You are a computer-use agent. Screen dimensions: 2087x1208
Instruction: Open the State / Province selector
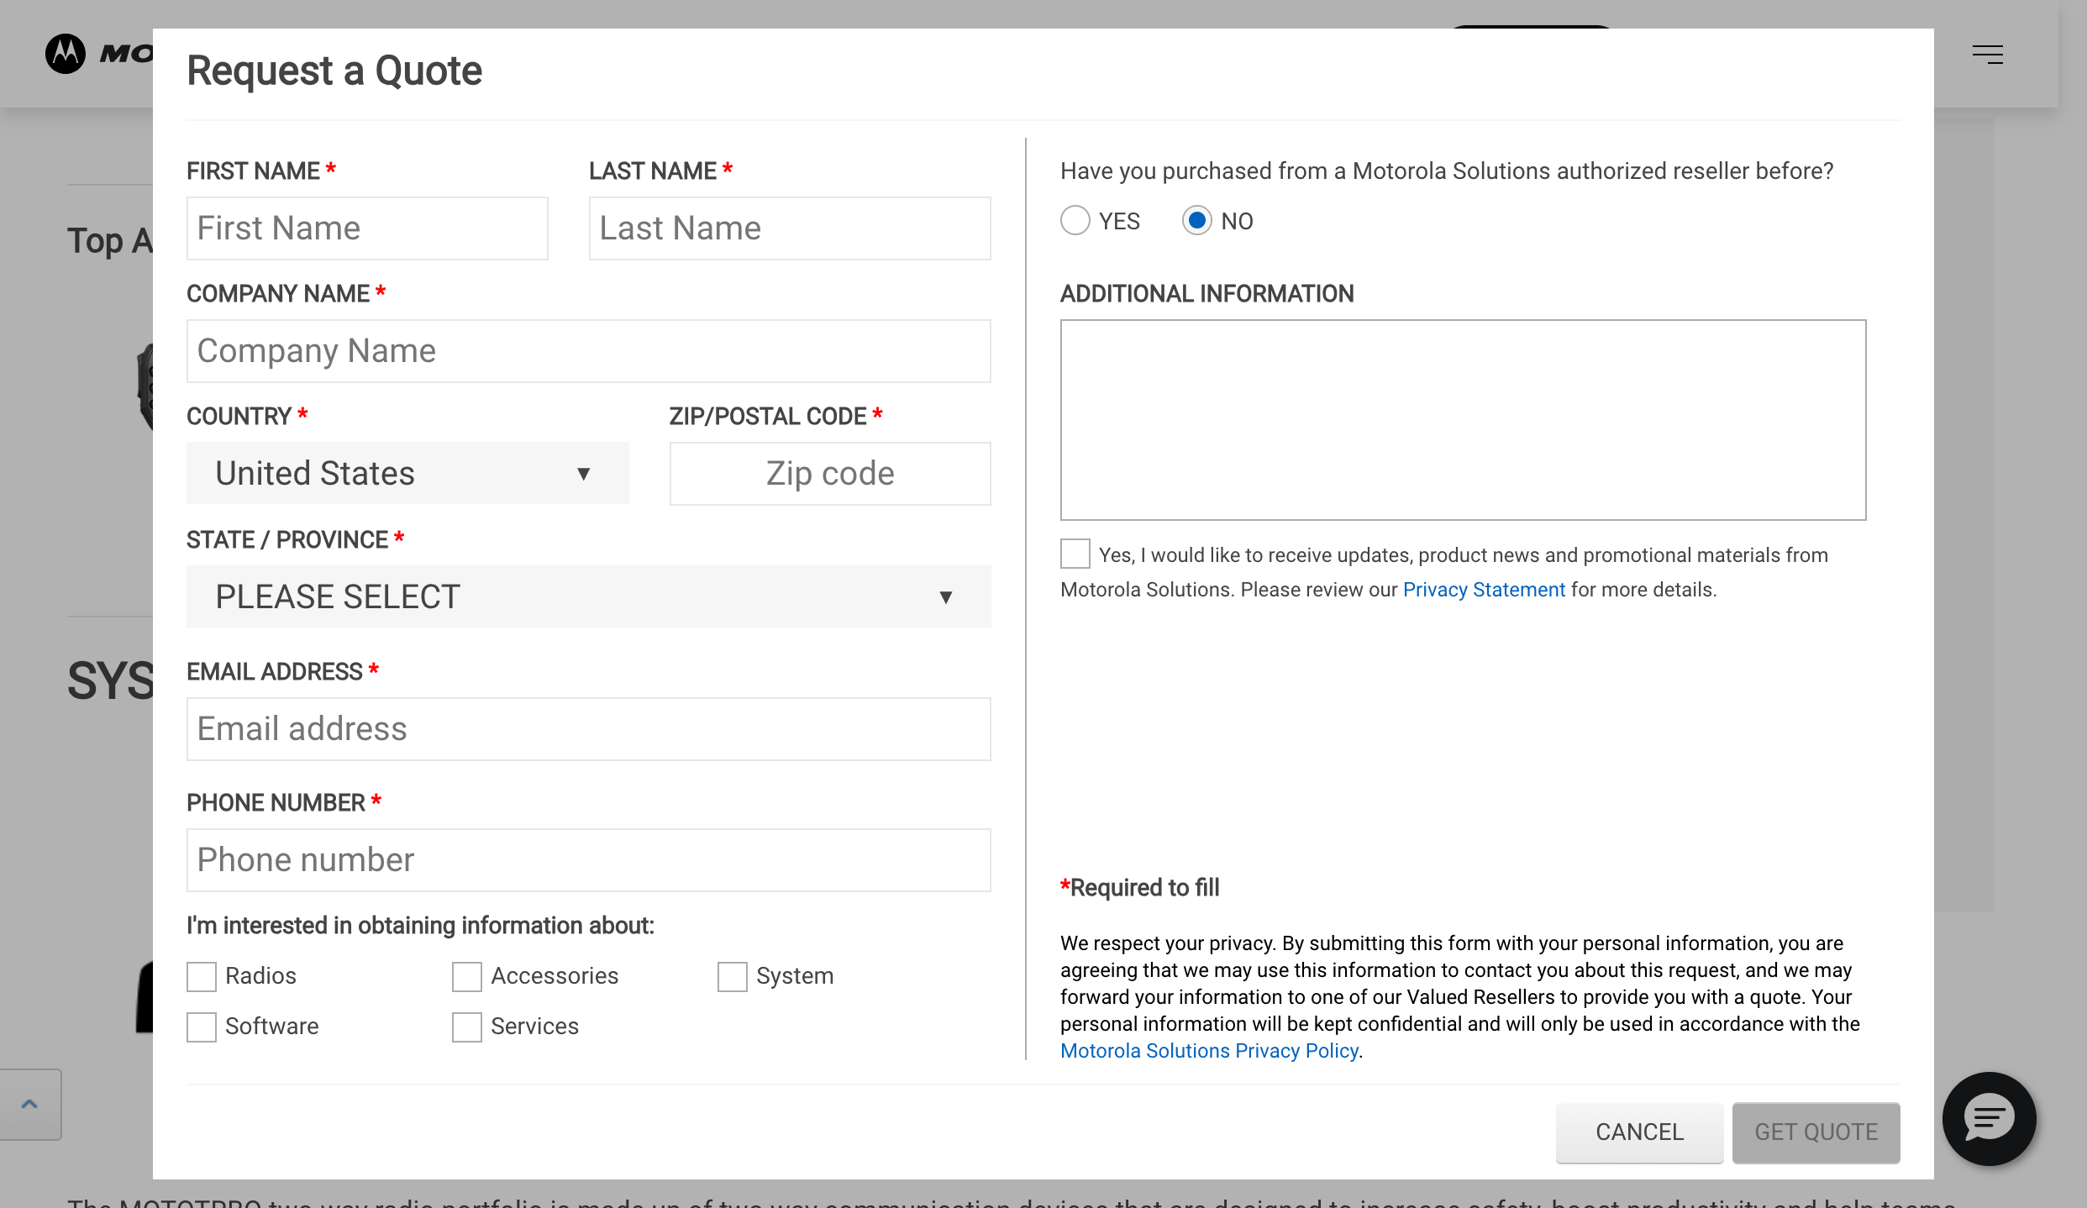[587, 596]
